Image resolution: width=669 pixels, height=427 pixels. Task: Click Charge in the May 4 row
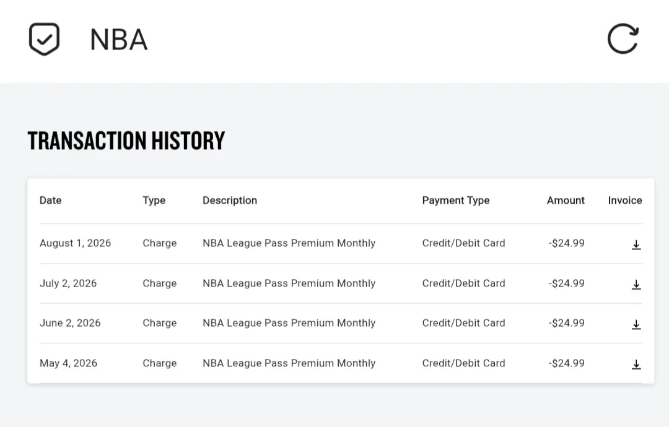coord(160,363)
